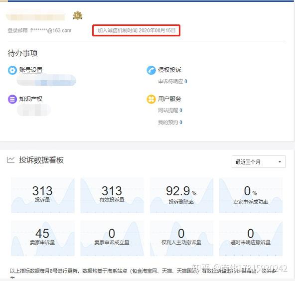
Task: Open the 账号设置 link
Action: pyautogui.click(x=31, y=70)
